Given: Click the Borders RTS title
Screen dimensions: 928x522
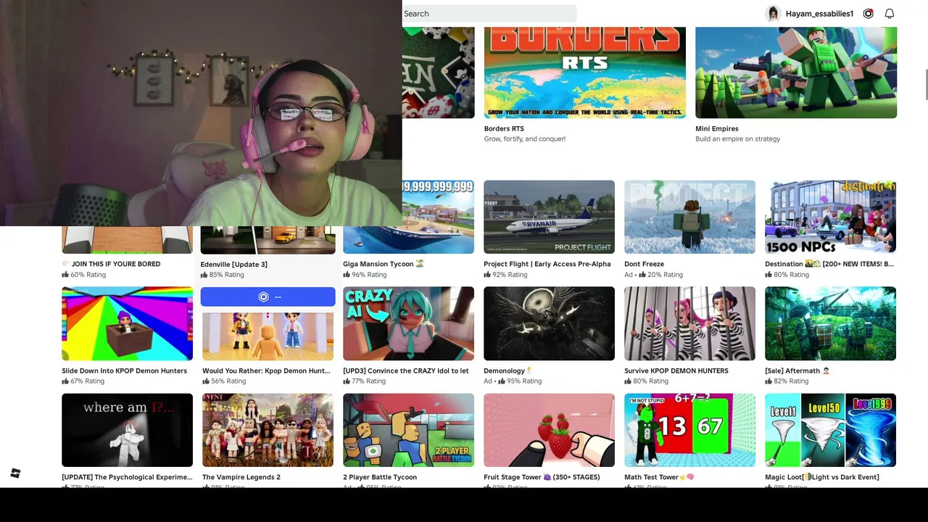Looking at the screenshot, I should [504, 129].
